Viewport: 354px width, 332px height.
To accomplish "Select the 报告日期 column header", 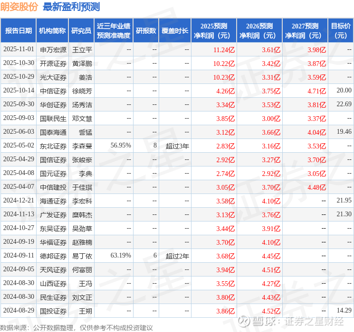I will click(18, 31).
